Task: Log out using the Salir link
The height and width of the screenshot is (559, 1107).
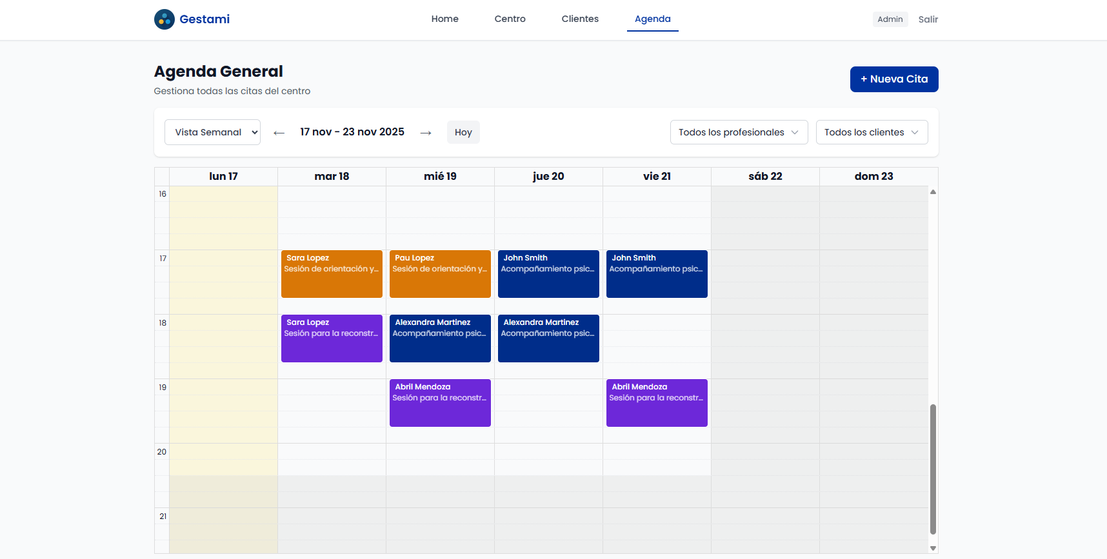Action: pyautogui.click(x=928, y=19)
